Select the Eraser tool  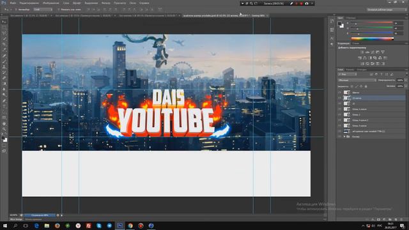tap(4, 78)
